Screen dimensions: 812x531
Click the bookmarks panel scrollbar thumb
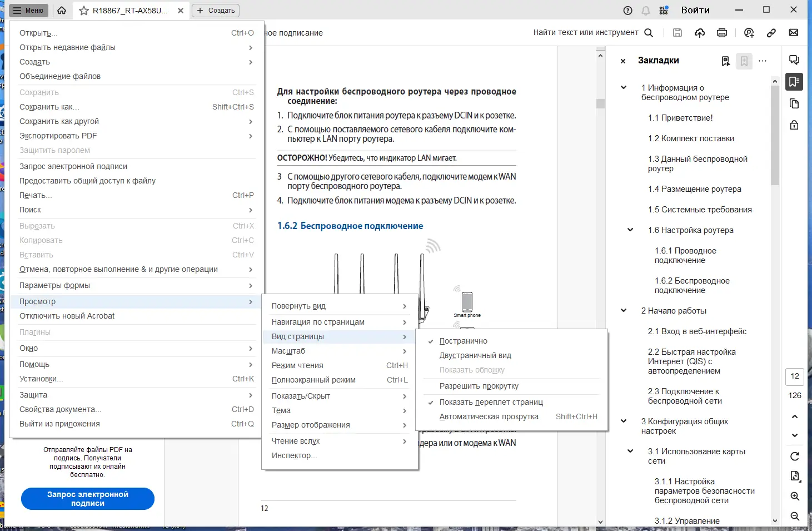(775, 135)
